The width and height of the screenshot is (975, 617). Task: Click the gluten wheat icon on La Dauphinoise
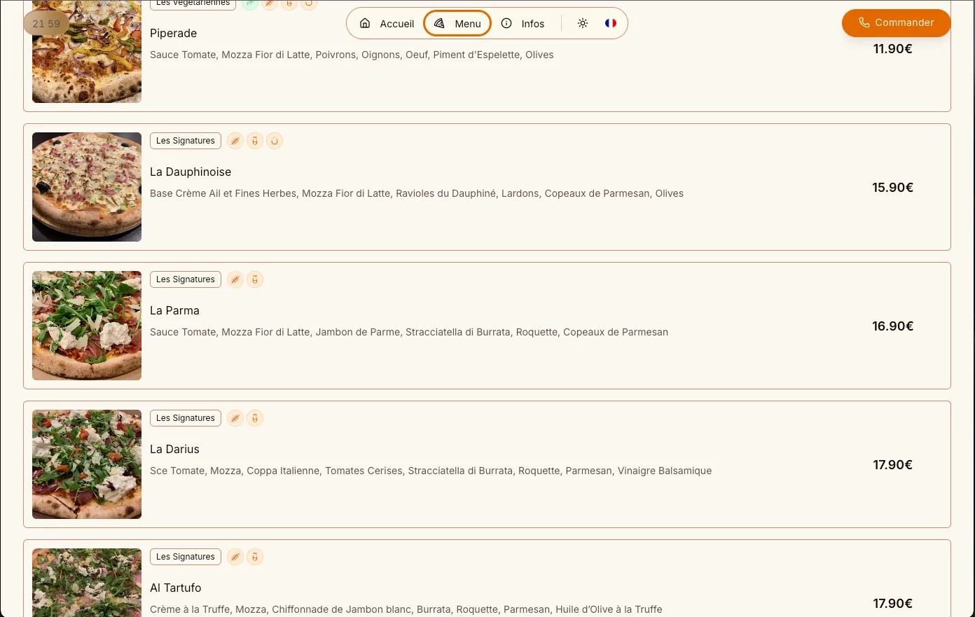click(235, 141)
